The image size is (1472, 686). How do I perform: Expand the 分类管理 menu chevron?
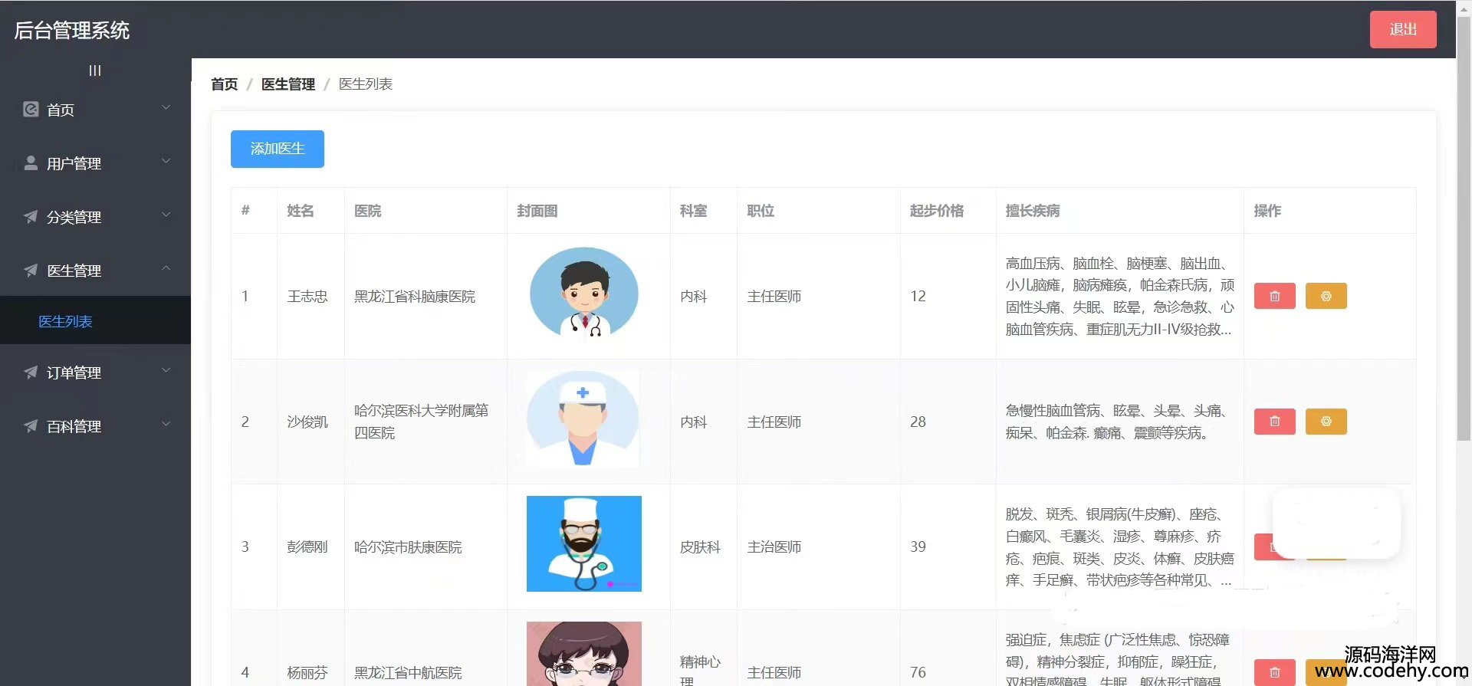pyautogui.click(x=166, y=215)
